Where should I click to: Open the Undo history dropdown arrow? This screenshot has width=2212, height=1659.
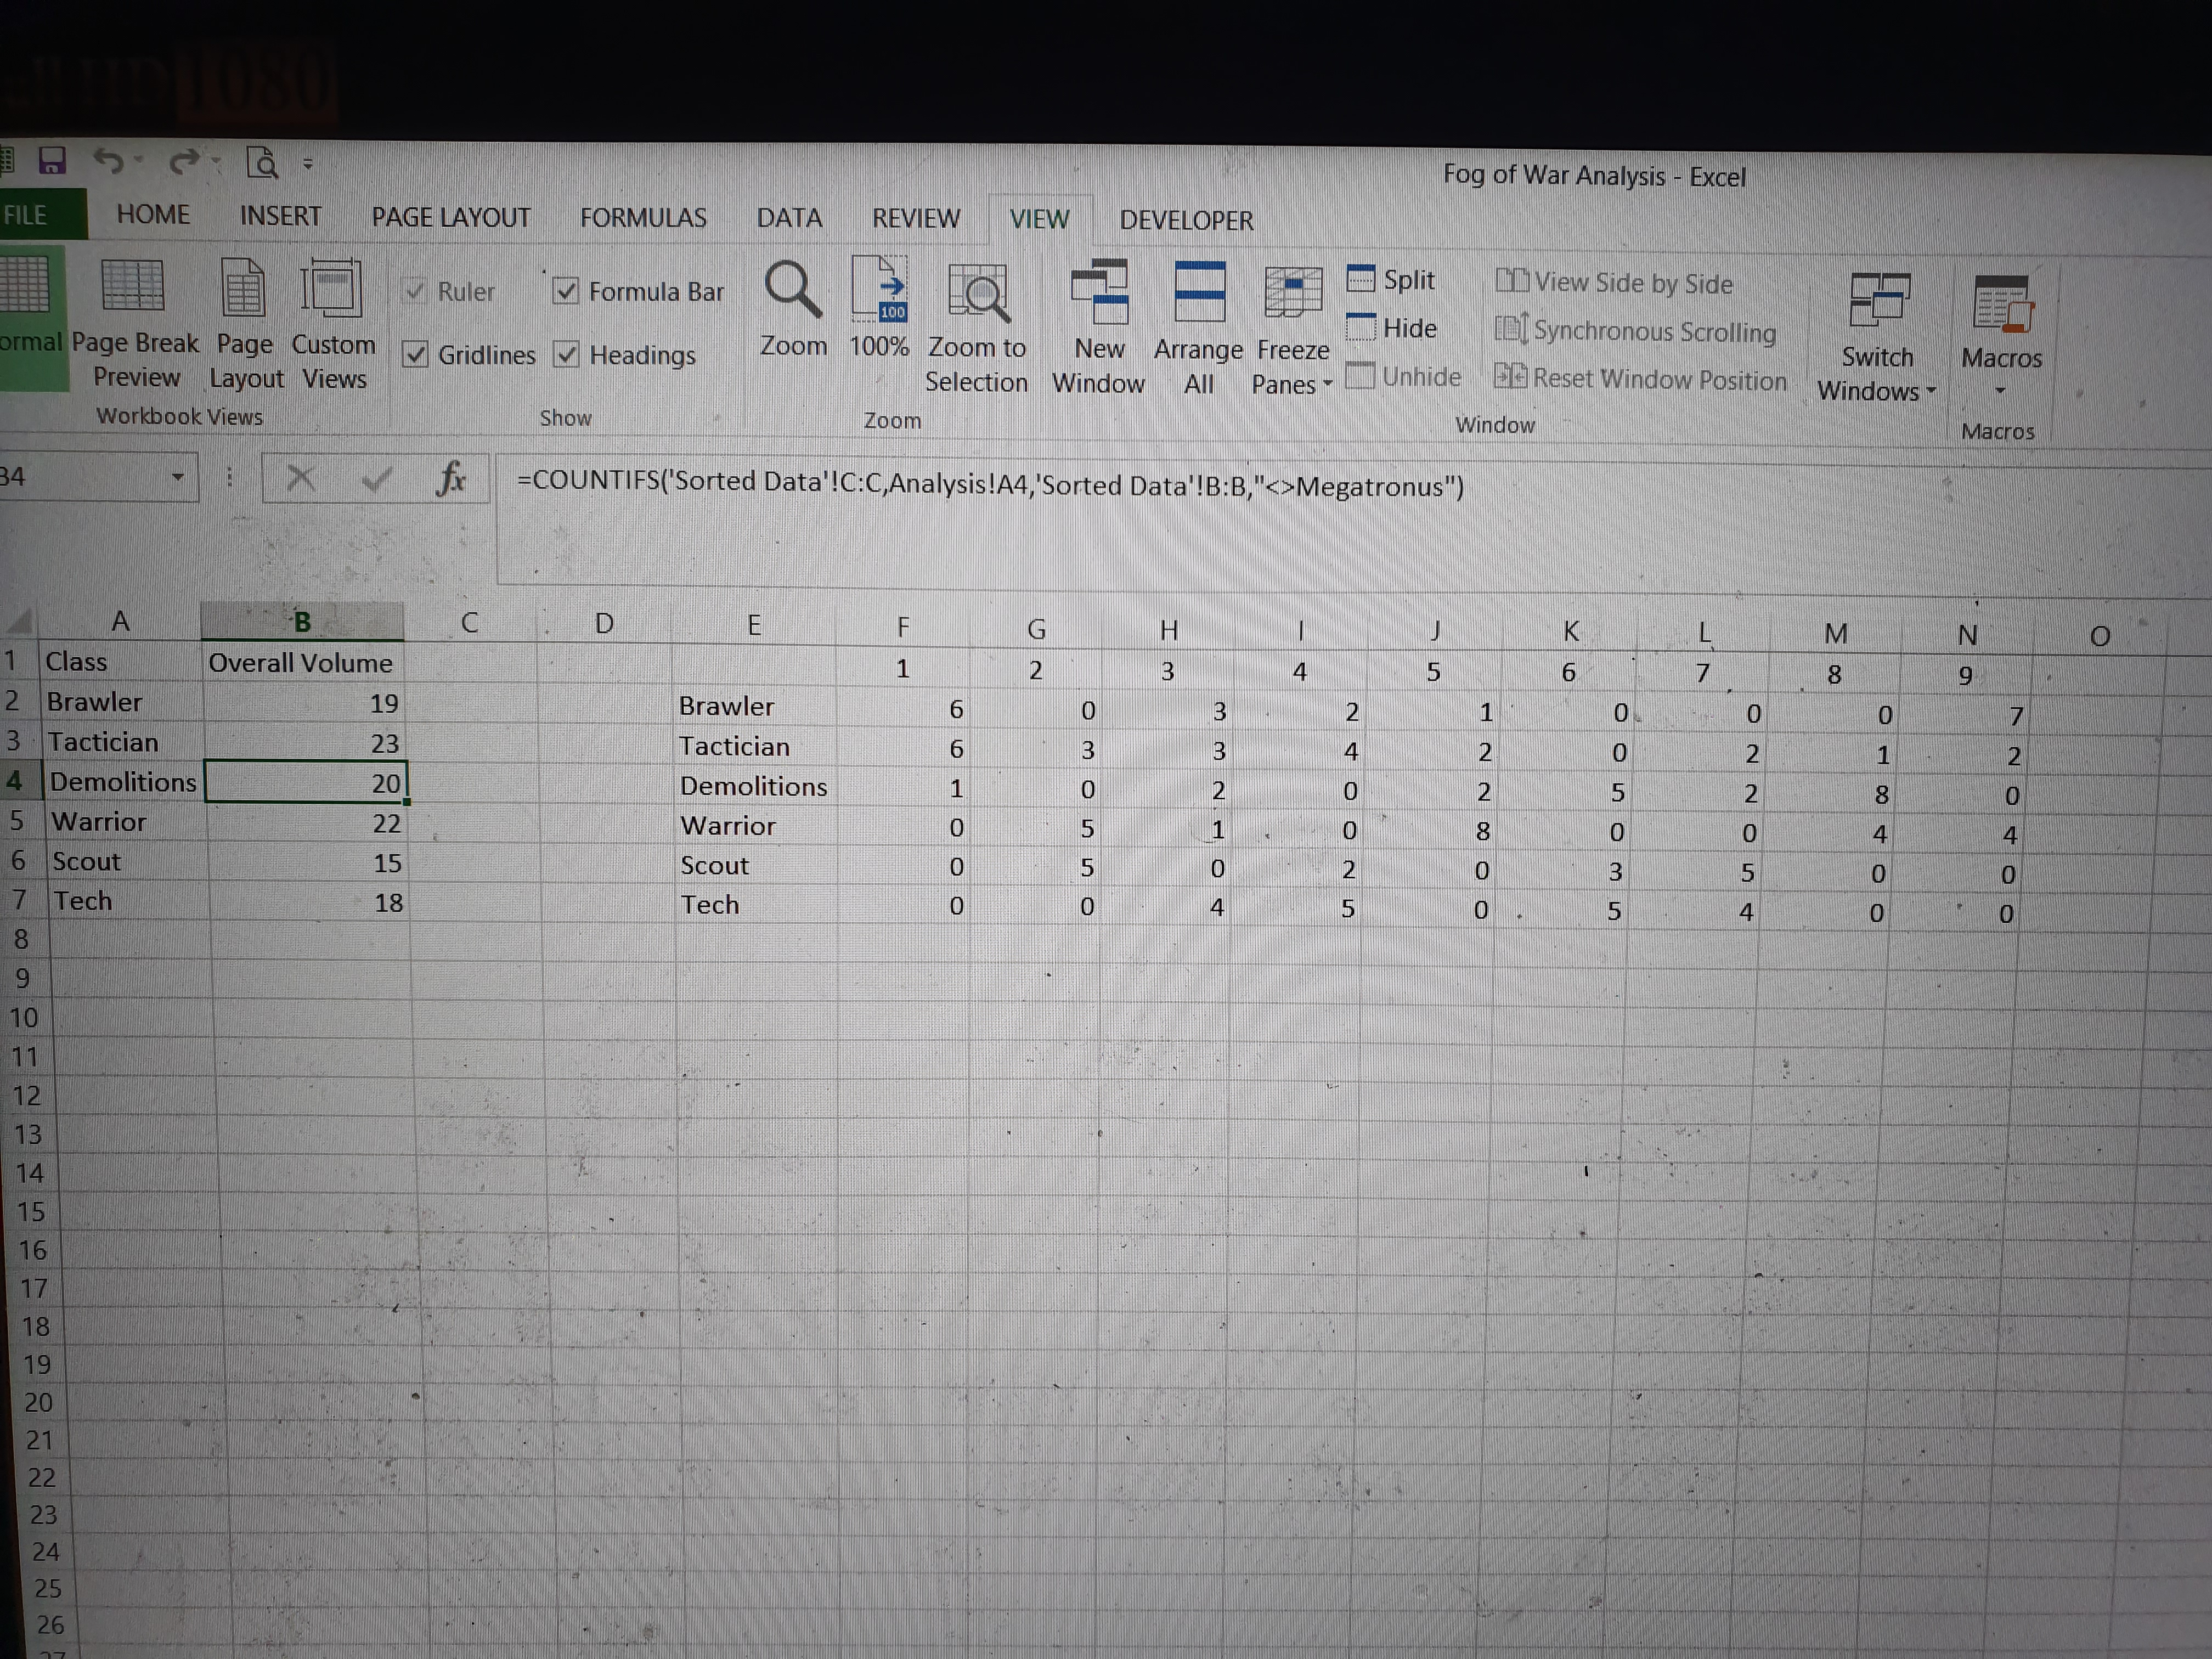pyautogui.click(x=139, y=160)
